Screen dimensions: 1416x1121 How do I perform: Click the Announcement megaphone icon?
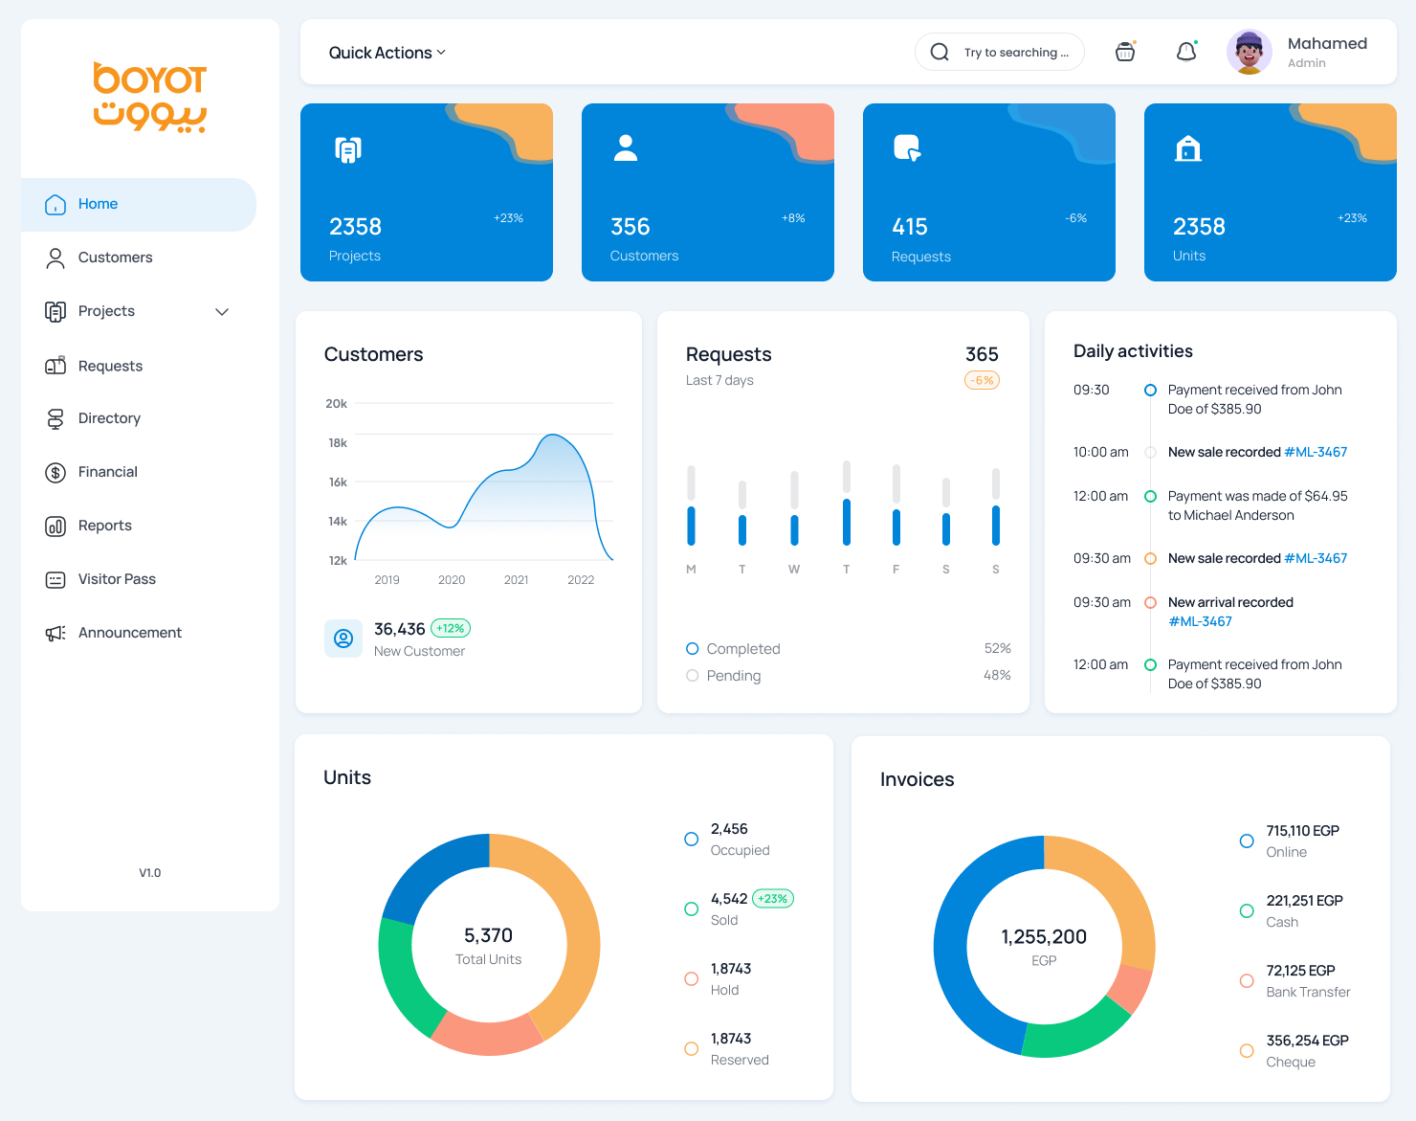[55, 633]
